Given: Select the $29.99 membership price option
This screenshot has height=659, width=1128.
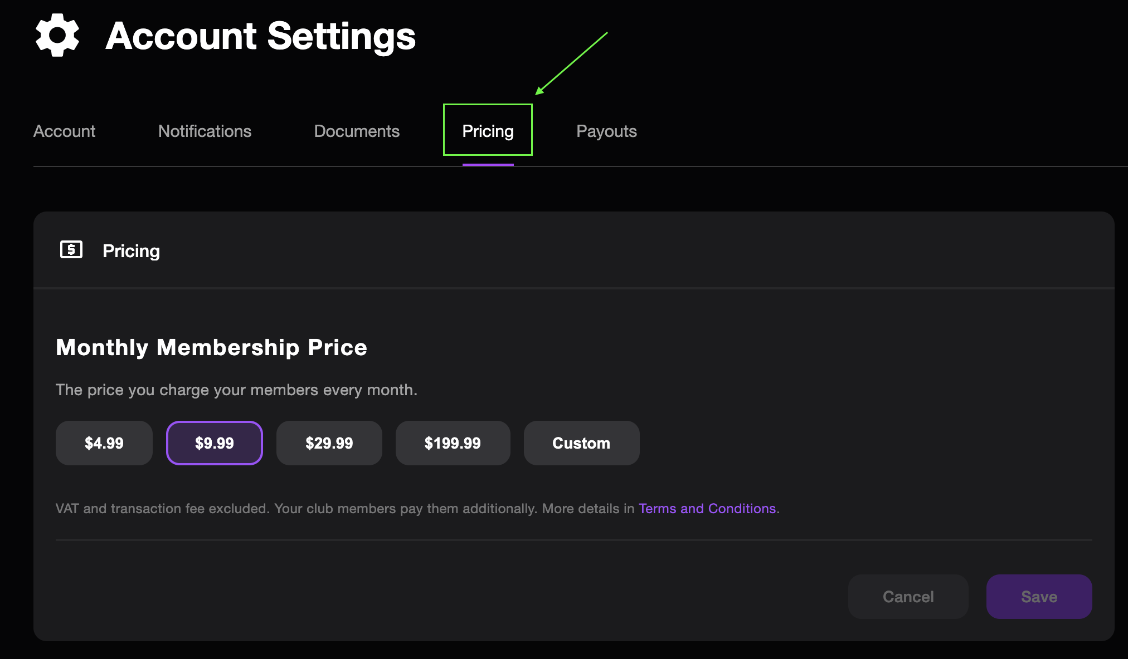Looking at the screenshot, I should pyautogui.click(x=329, y=442).
